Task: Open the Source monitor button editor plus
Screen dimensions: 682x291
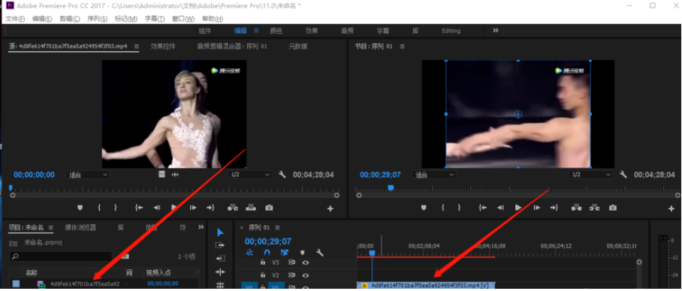Action: click(330, 209)
